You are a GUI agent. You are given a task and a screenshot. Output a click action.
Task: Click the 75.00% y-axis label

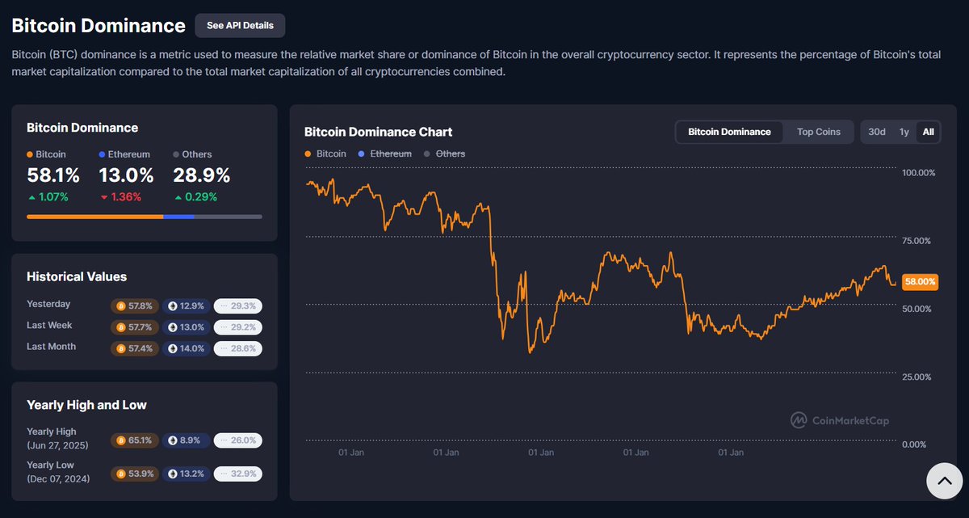[x=917, y=241]
